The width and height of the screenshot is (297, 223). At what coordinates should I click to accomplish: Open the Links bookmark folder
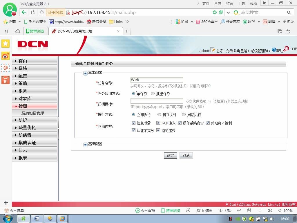(x=116, y=21)
